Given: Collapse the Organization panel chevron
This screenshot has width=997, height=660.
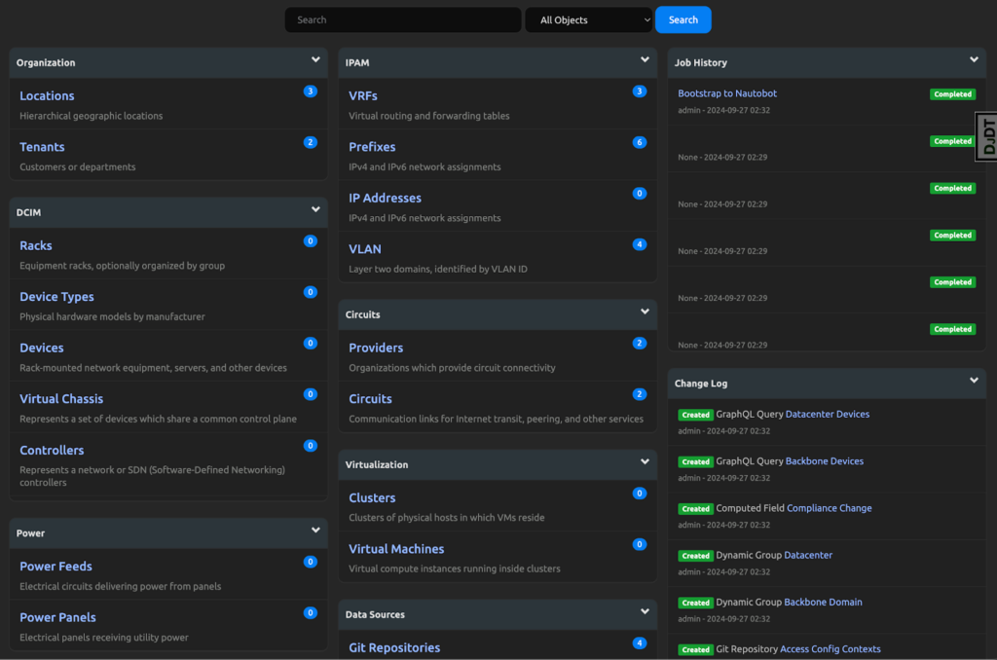Looking at the screenshot, I should click(x=315, y=60).
